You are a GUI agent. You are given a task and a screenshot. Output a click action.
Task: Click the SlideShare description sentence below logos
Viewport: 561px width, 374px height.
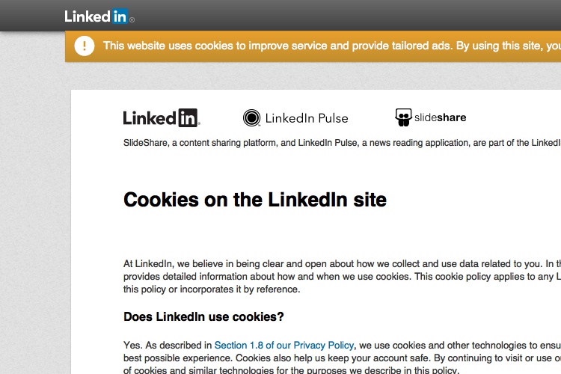coord(342,143)
